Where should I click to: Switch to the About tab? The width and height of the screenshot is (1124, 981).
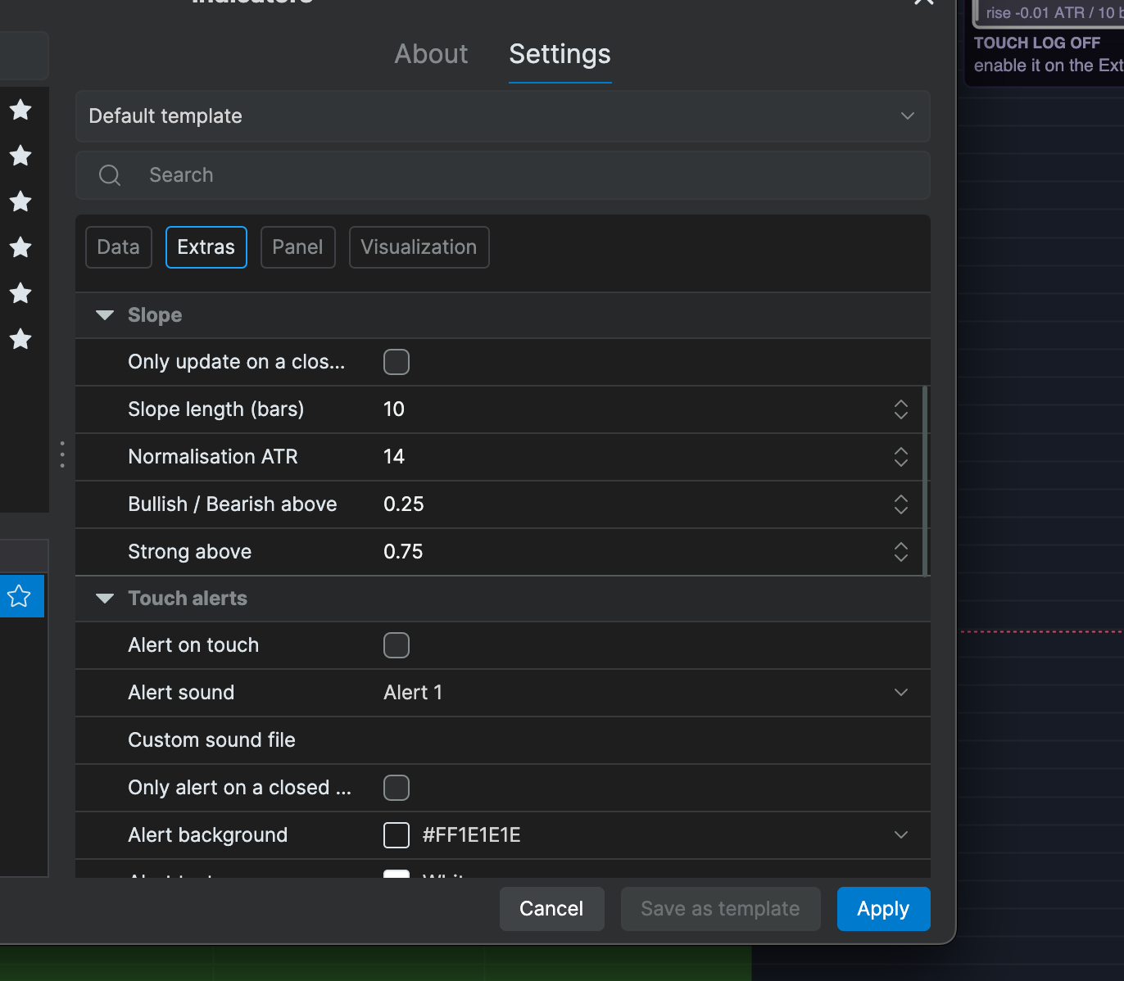(431, 54)
